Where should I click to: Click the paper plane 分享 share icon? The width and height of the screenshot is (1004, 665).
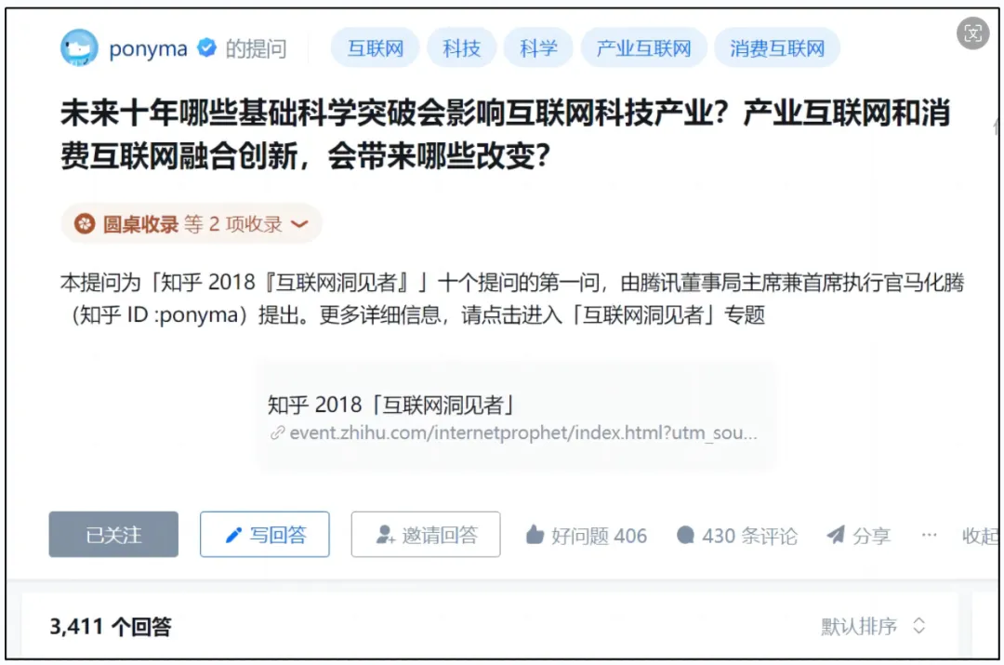tap(836, 534)
